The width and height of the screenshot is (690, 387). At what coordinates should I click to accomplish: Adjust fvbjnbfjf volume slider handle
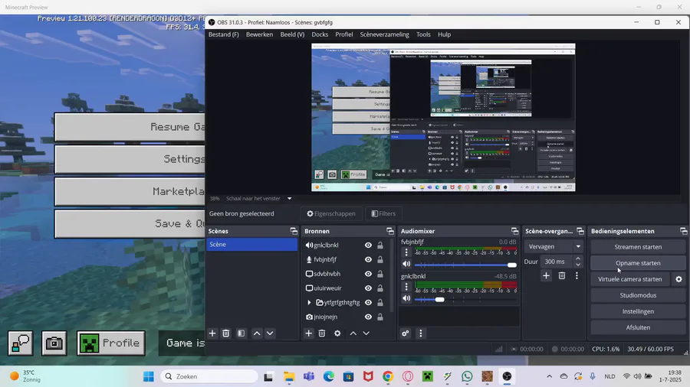511,265
